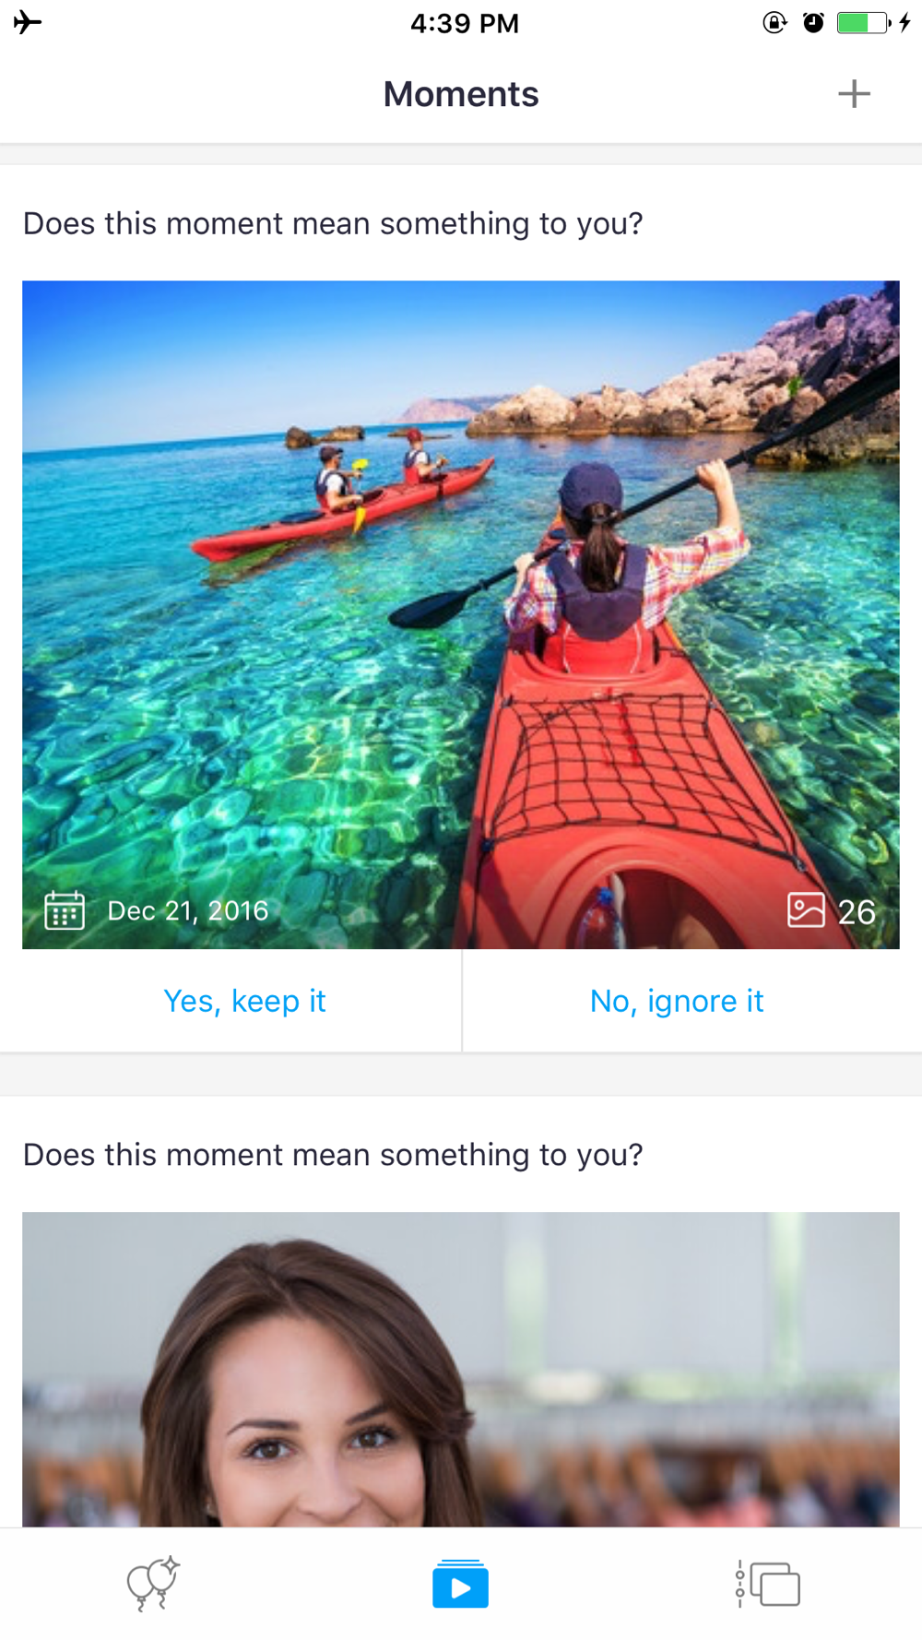Tap the 26 photos count label
This screenshot has height=1640, width=922.
[x=857, y=912]
